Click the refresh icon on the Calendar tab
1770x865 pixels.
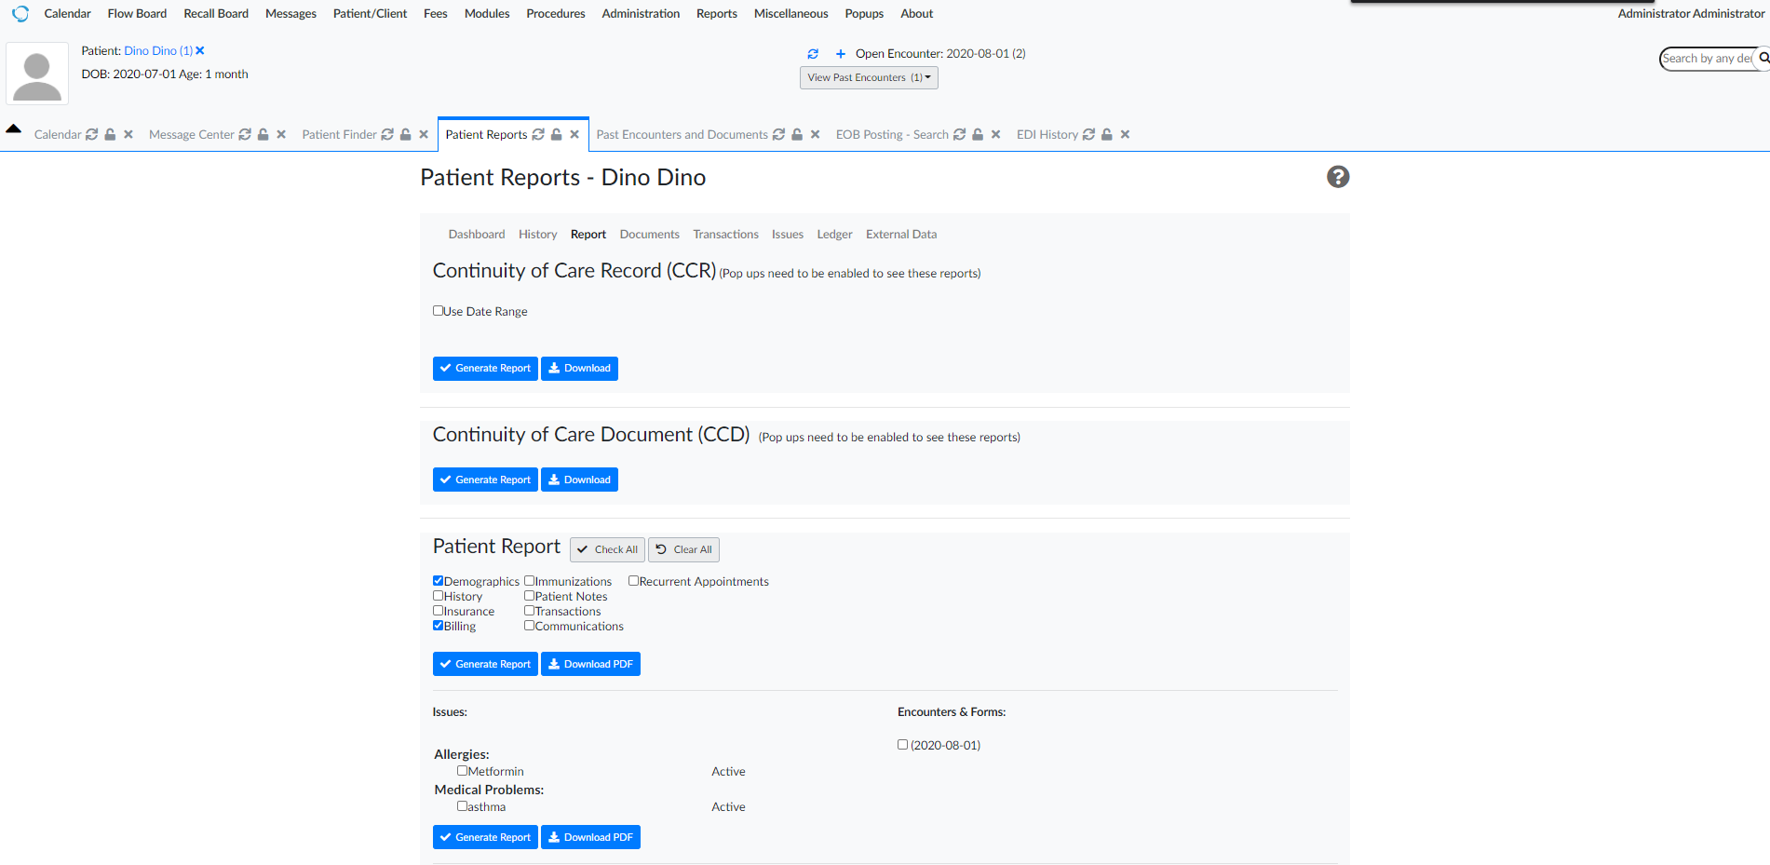(91, 133)
